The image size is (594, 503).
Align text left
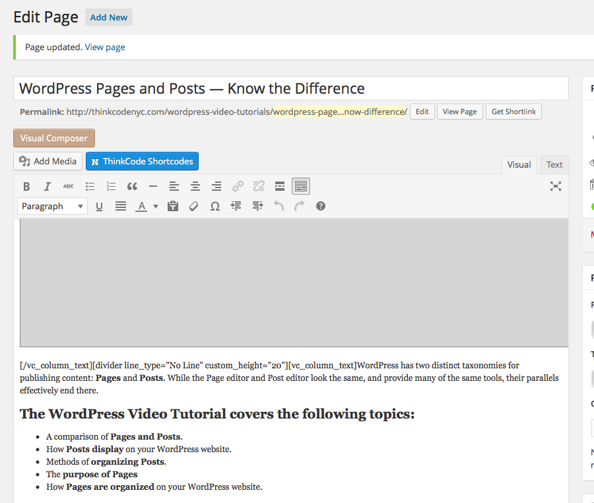tap(174, 186)
